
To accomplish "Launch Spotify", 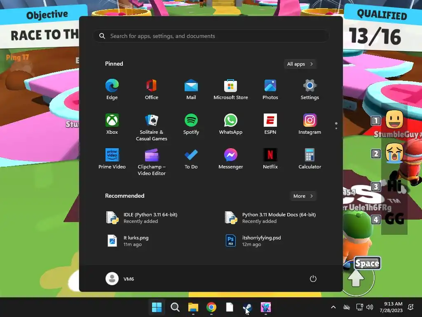I will (191, 124).
